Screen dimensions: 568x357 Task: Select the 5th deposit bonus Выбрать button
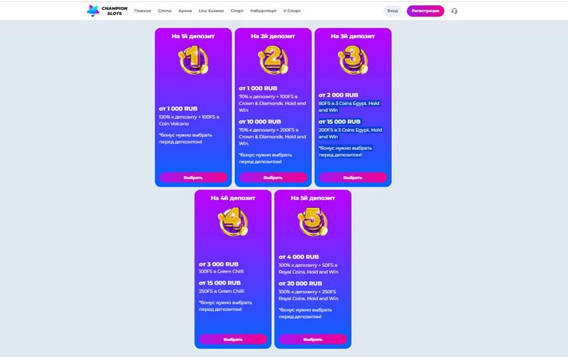(x=312, y=339)
